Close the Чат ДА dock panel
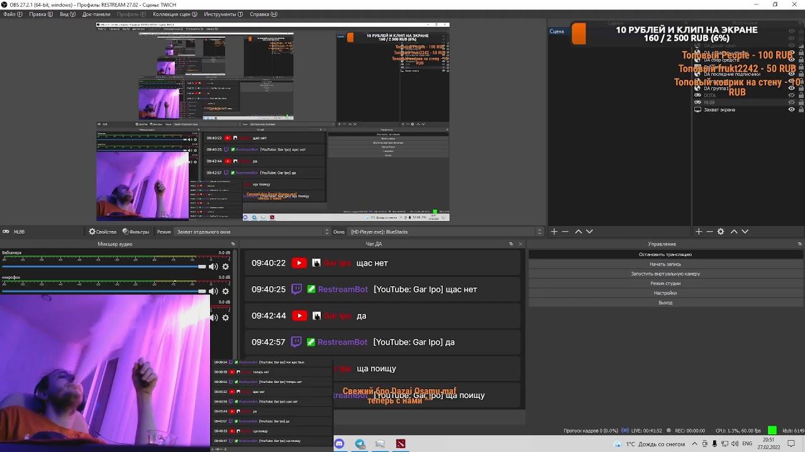The image size is (805, 452). tap(520, 244)
